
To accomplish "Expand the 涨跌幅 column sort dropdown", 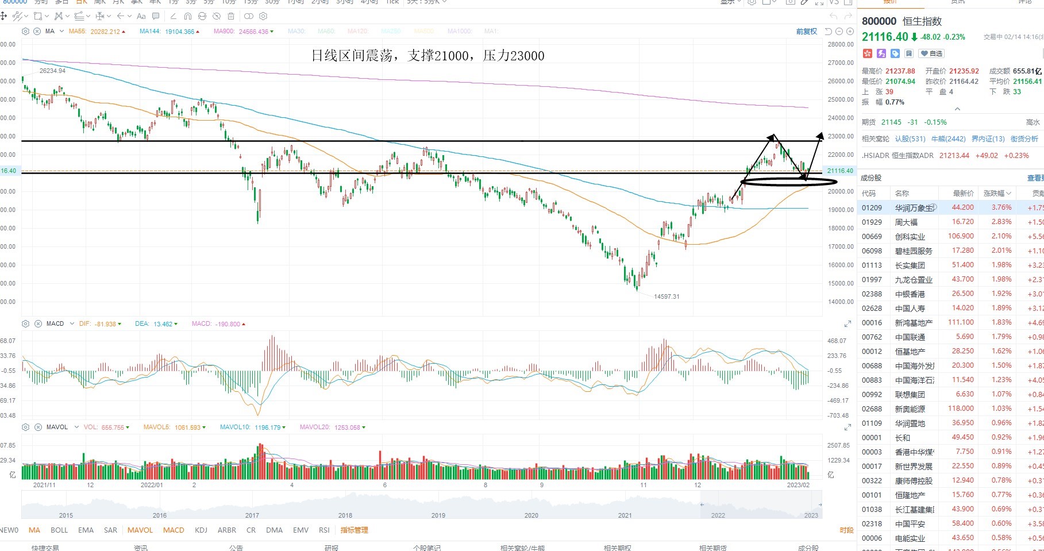I will [1008, 194].
